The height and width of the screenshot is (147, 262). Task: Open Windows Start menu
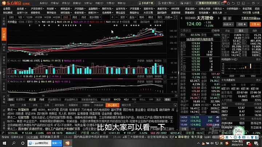point(4,143)
